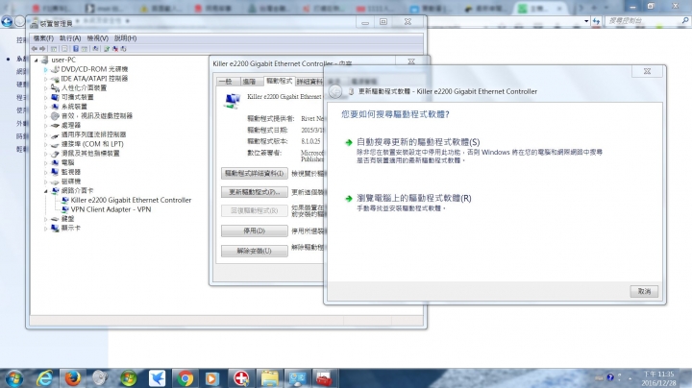Click the sound controller speaker icon
692x388 pixels.
click(55, 116)
